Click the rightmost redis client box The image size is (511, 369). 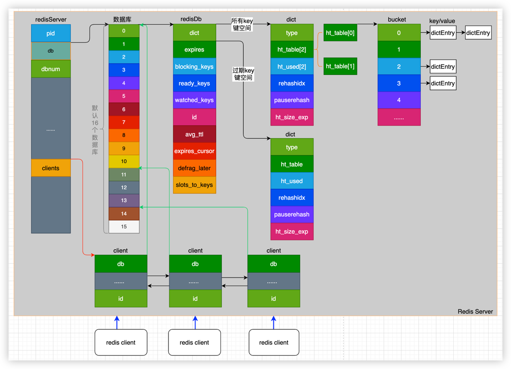pos(274,342)
